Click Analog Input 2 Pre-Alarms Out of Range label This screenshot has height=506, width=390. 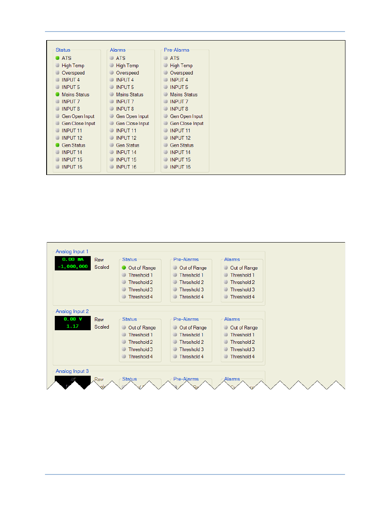[193, 328]
